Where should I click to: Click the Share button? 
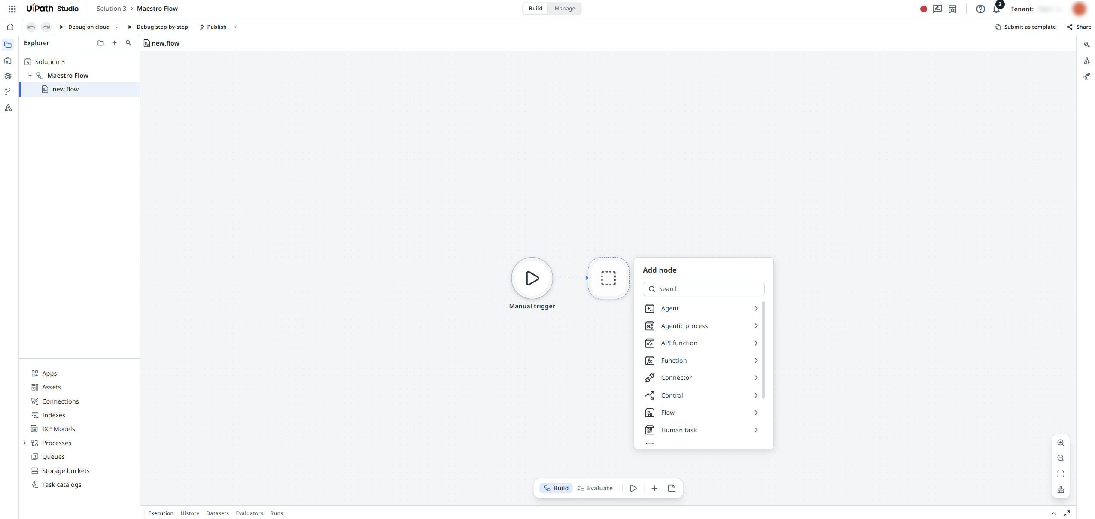1079,27
